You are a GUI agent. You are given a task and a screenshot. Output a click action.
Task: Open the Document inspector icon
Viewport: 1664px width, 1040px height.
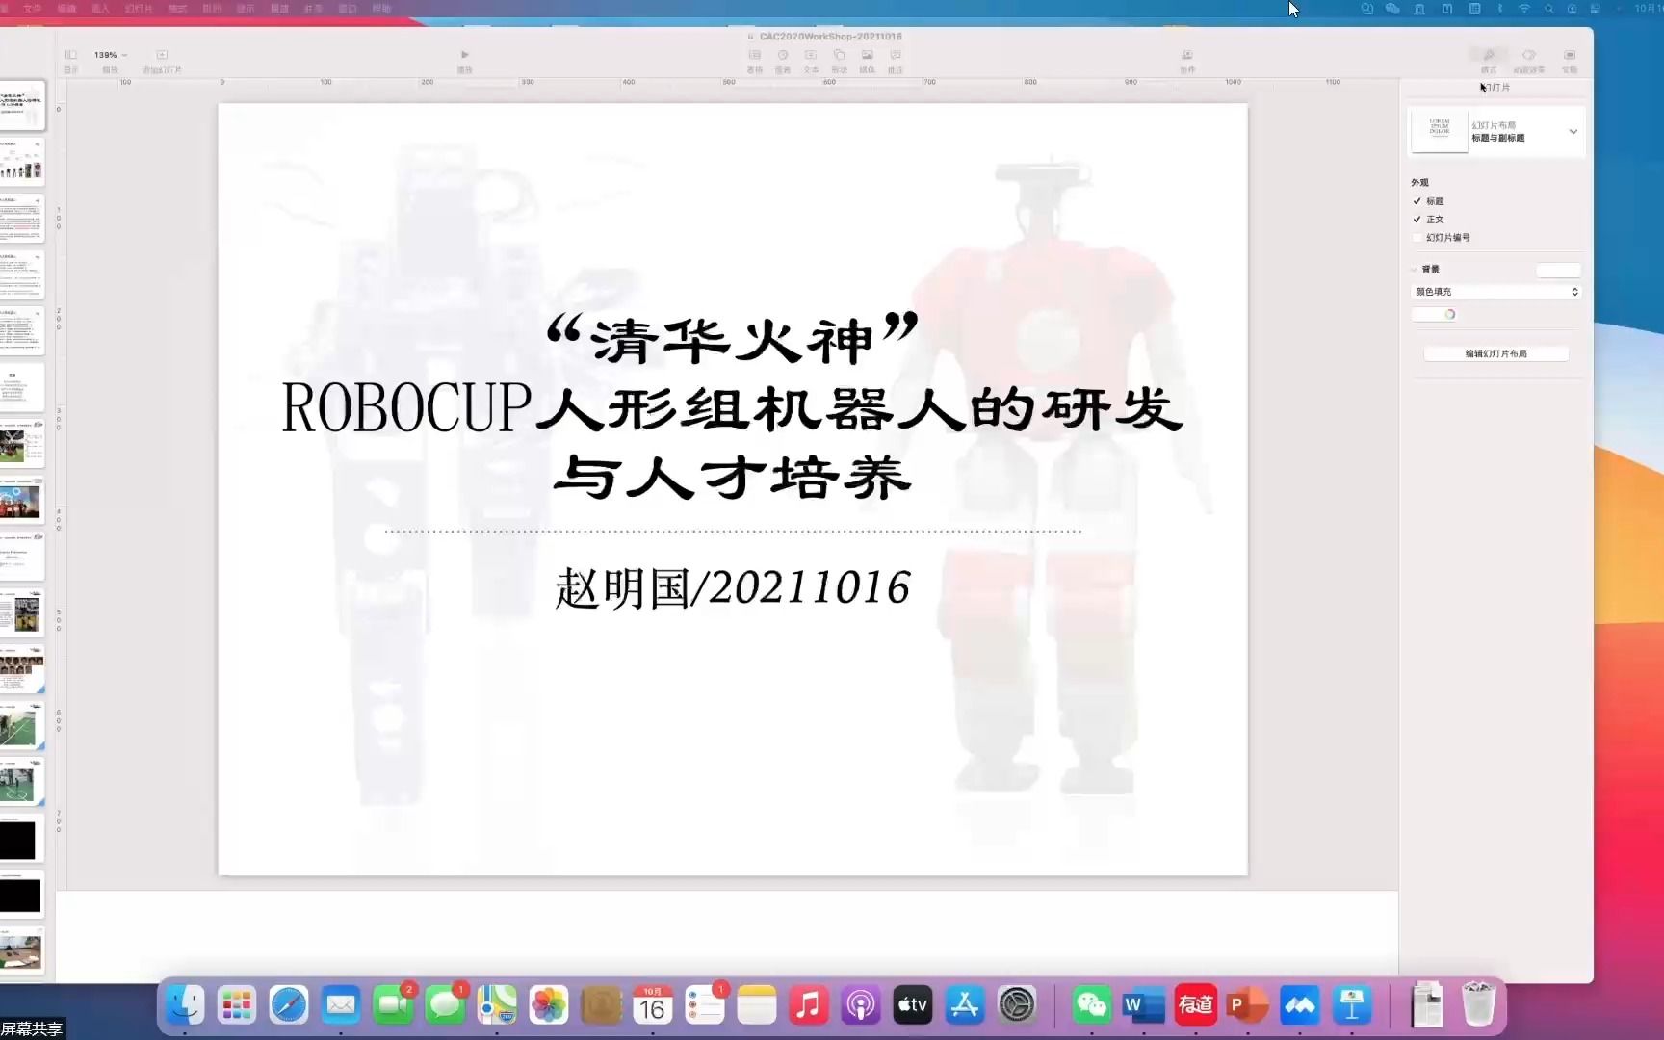click(1570, 55)
